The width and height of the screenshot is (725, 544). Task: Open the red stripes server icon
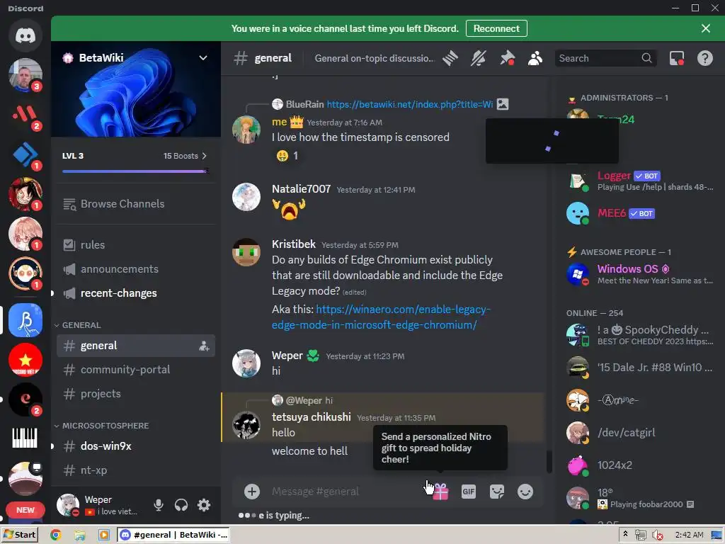point(25,115)
